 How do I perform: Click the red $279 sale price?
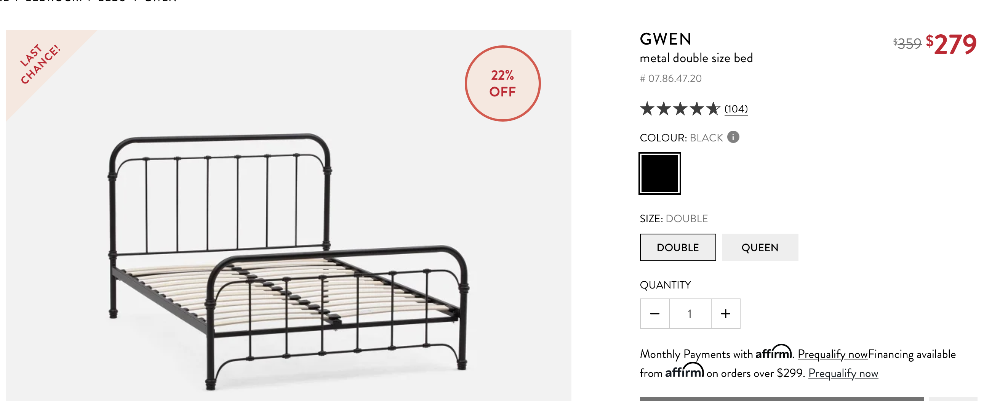[x=951, y=44]
